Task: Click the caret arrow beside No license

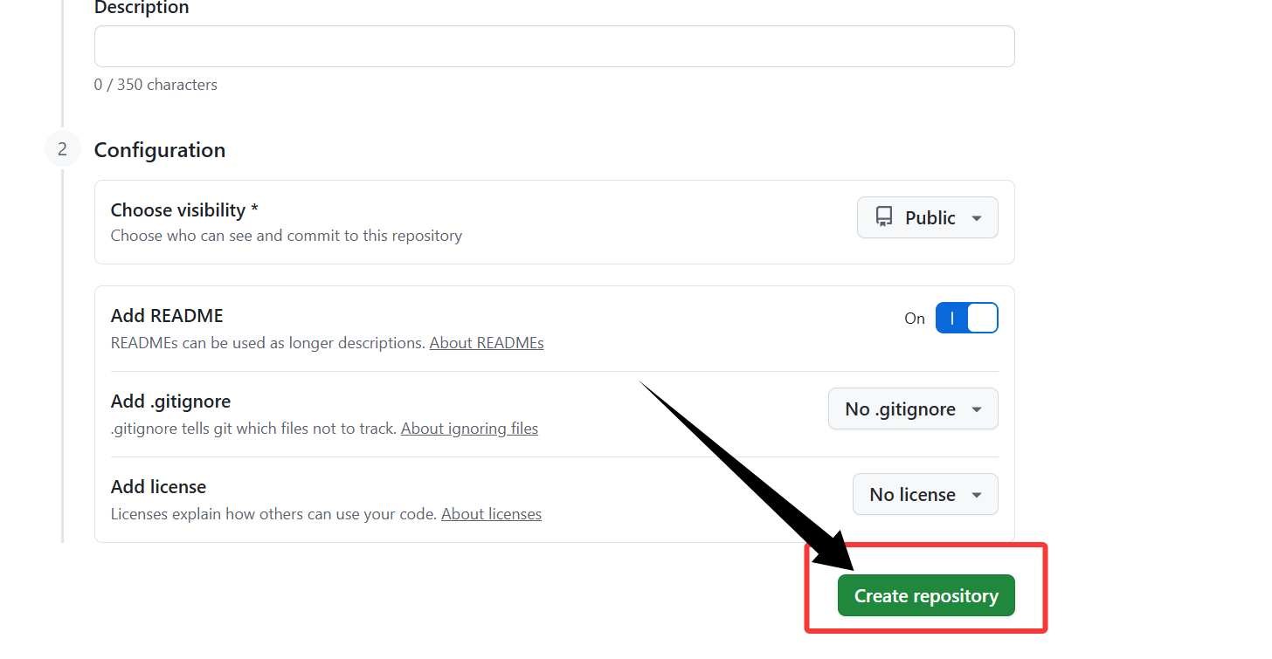Action: pos(977,495)
